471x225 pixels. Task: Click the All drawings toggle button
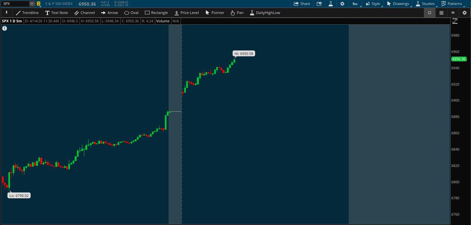click(x=453, y=13)
